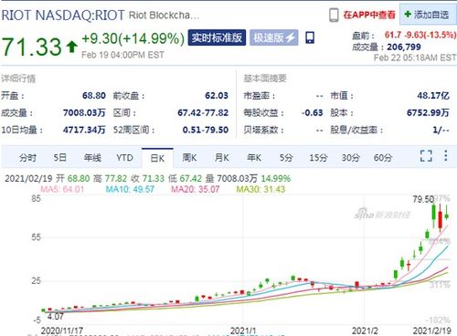Select the 分时 chart tab
The height and width of the screenshot is (336, 457).
27,158
